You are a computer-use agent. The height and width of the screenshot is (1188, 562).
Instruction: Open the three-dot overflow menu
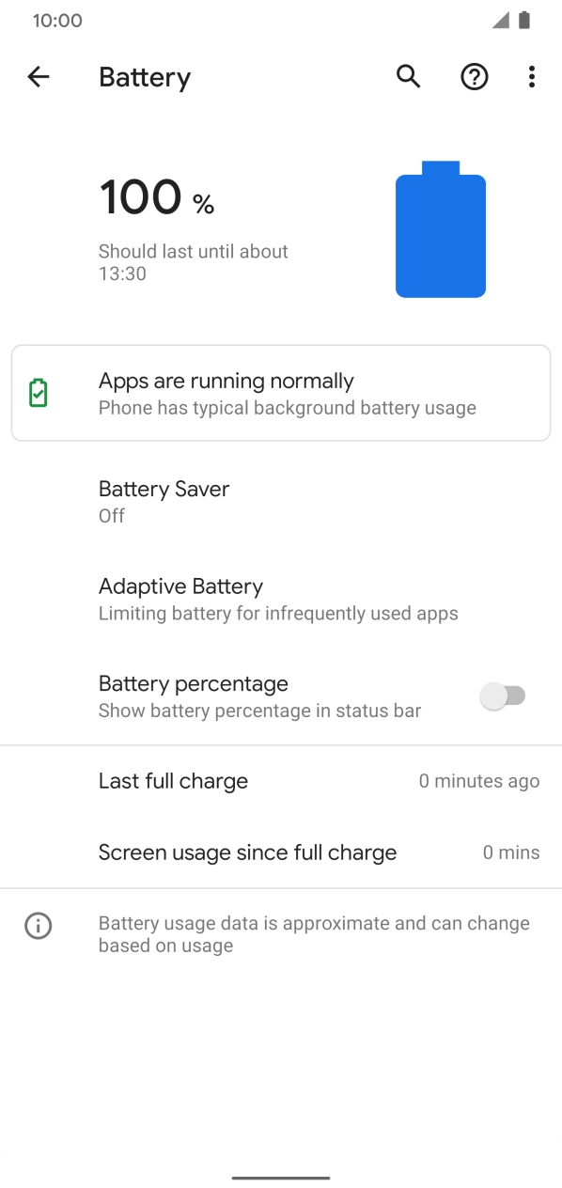(x=532, y=76)
